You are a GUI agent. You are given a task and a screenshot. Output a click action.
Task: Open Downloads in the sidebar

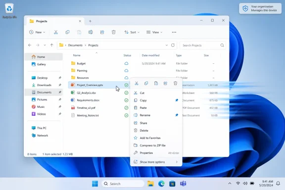click(x=44, y=85)
